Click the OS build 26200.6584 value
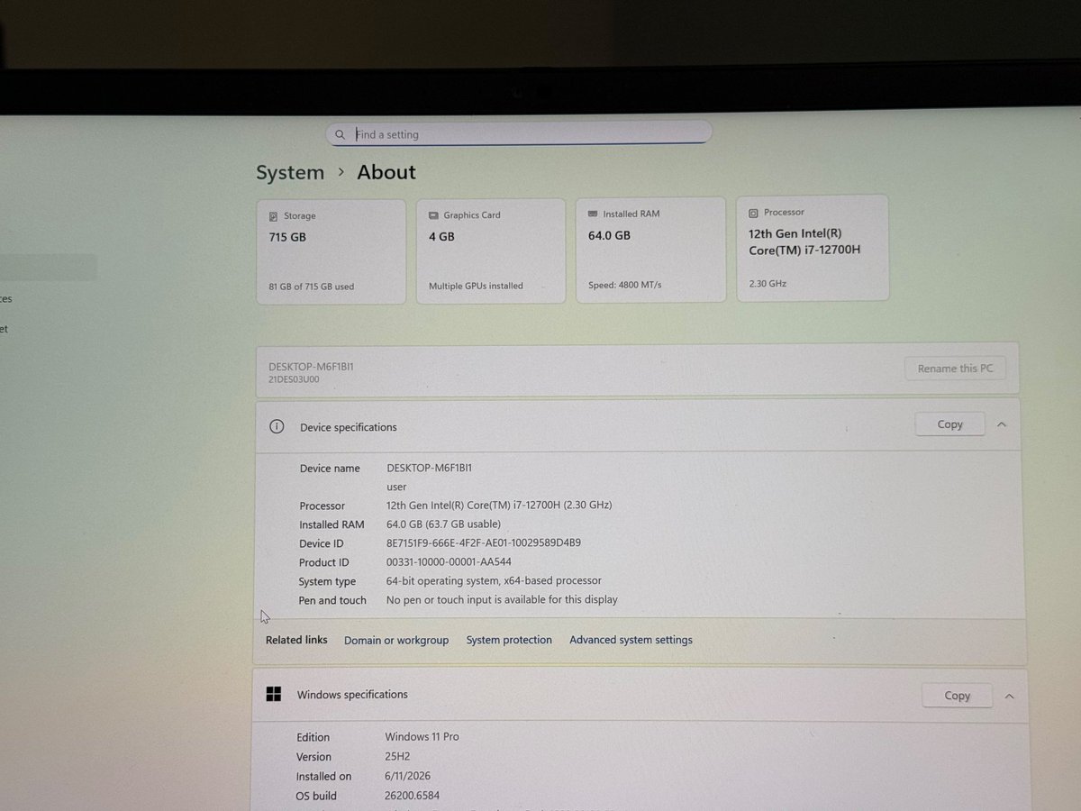This screenshot has width=1081, height=811. coord(412,797)
